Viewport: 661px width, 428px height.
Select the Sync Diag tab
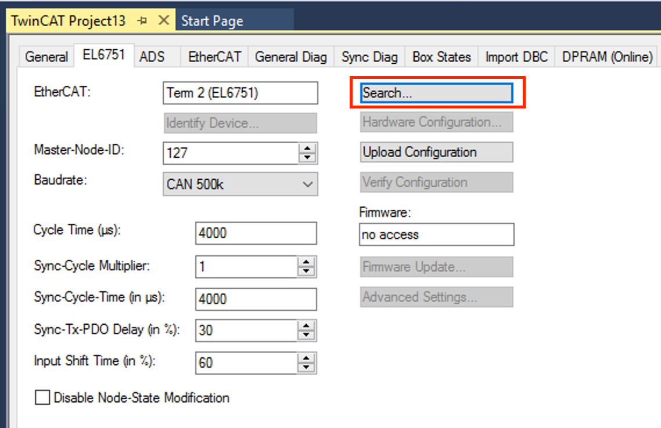pos(369,57)
